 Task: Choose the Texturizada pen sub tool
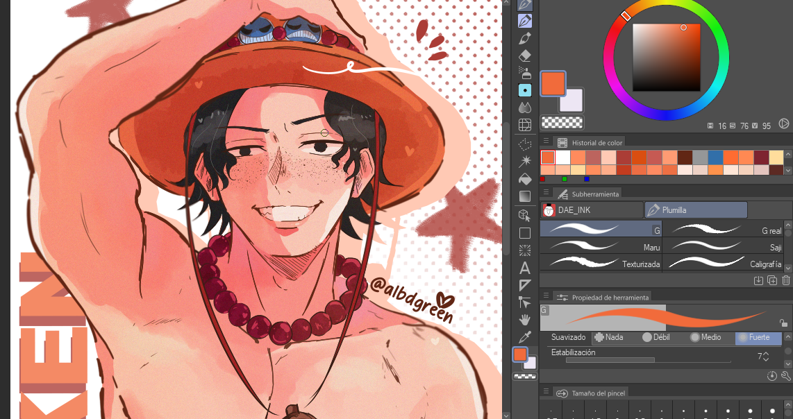click(x=601, y=262)
